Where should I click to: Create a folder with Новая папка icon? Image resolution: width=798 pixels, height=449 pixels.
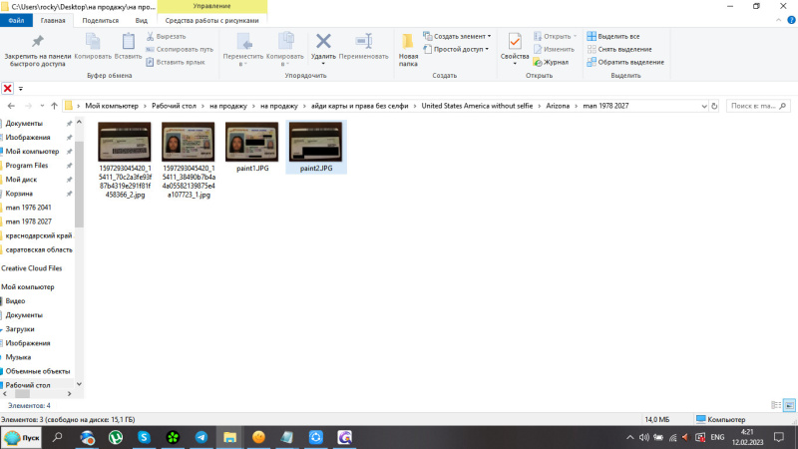[408, 42]
